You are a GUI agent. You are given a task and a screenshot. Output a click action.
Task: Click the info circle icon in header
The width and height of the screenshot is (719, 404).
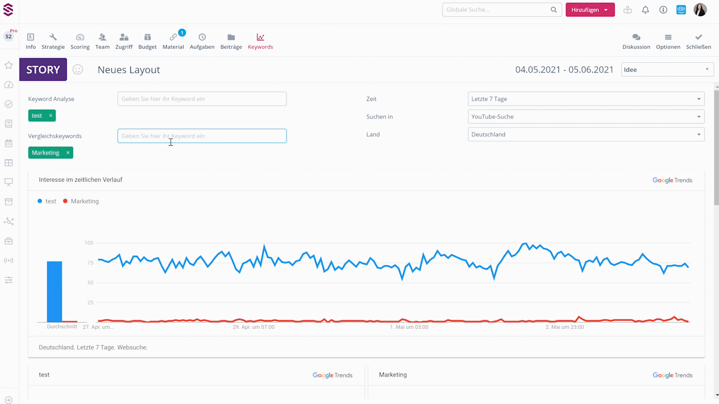click(x=663, y=10)
